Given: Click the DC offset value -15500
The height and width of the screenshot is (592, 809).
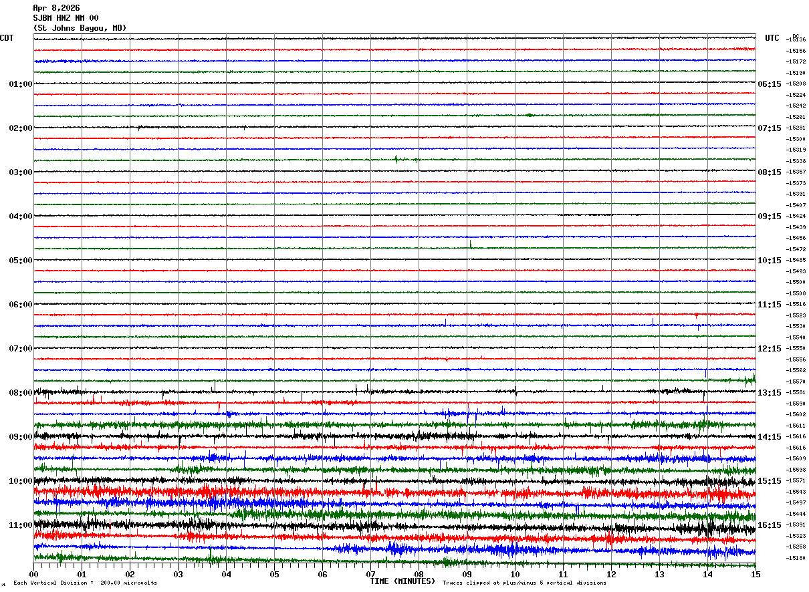Looking at the screenshot, I should pyautogui.click(x=796, y=283).
